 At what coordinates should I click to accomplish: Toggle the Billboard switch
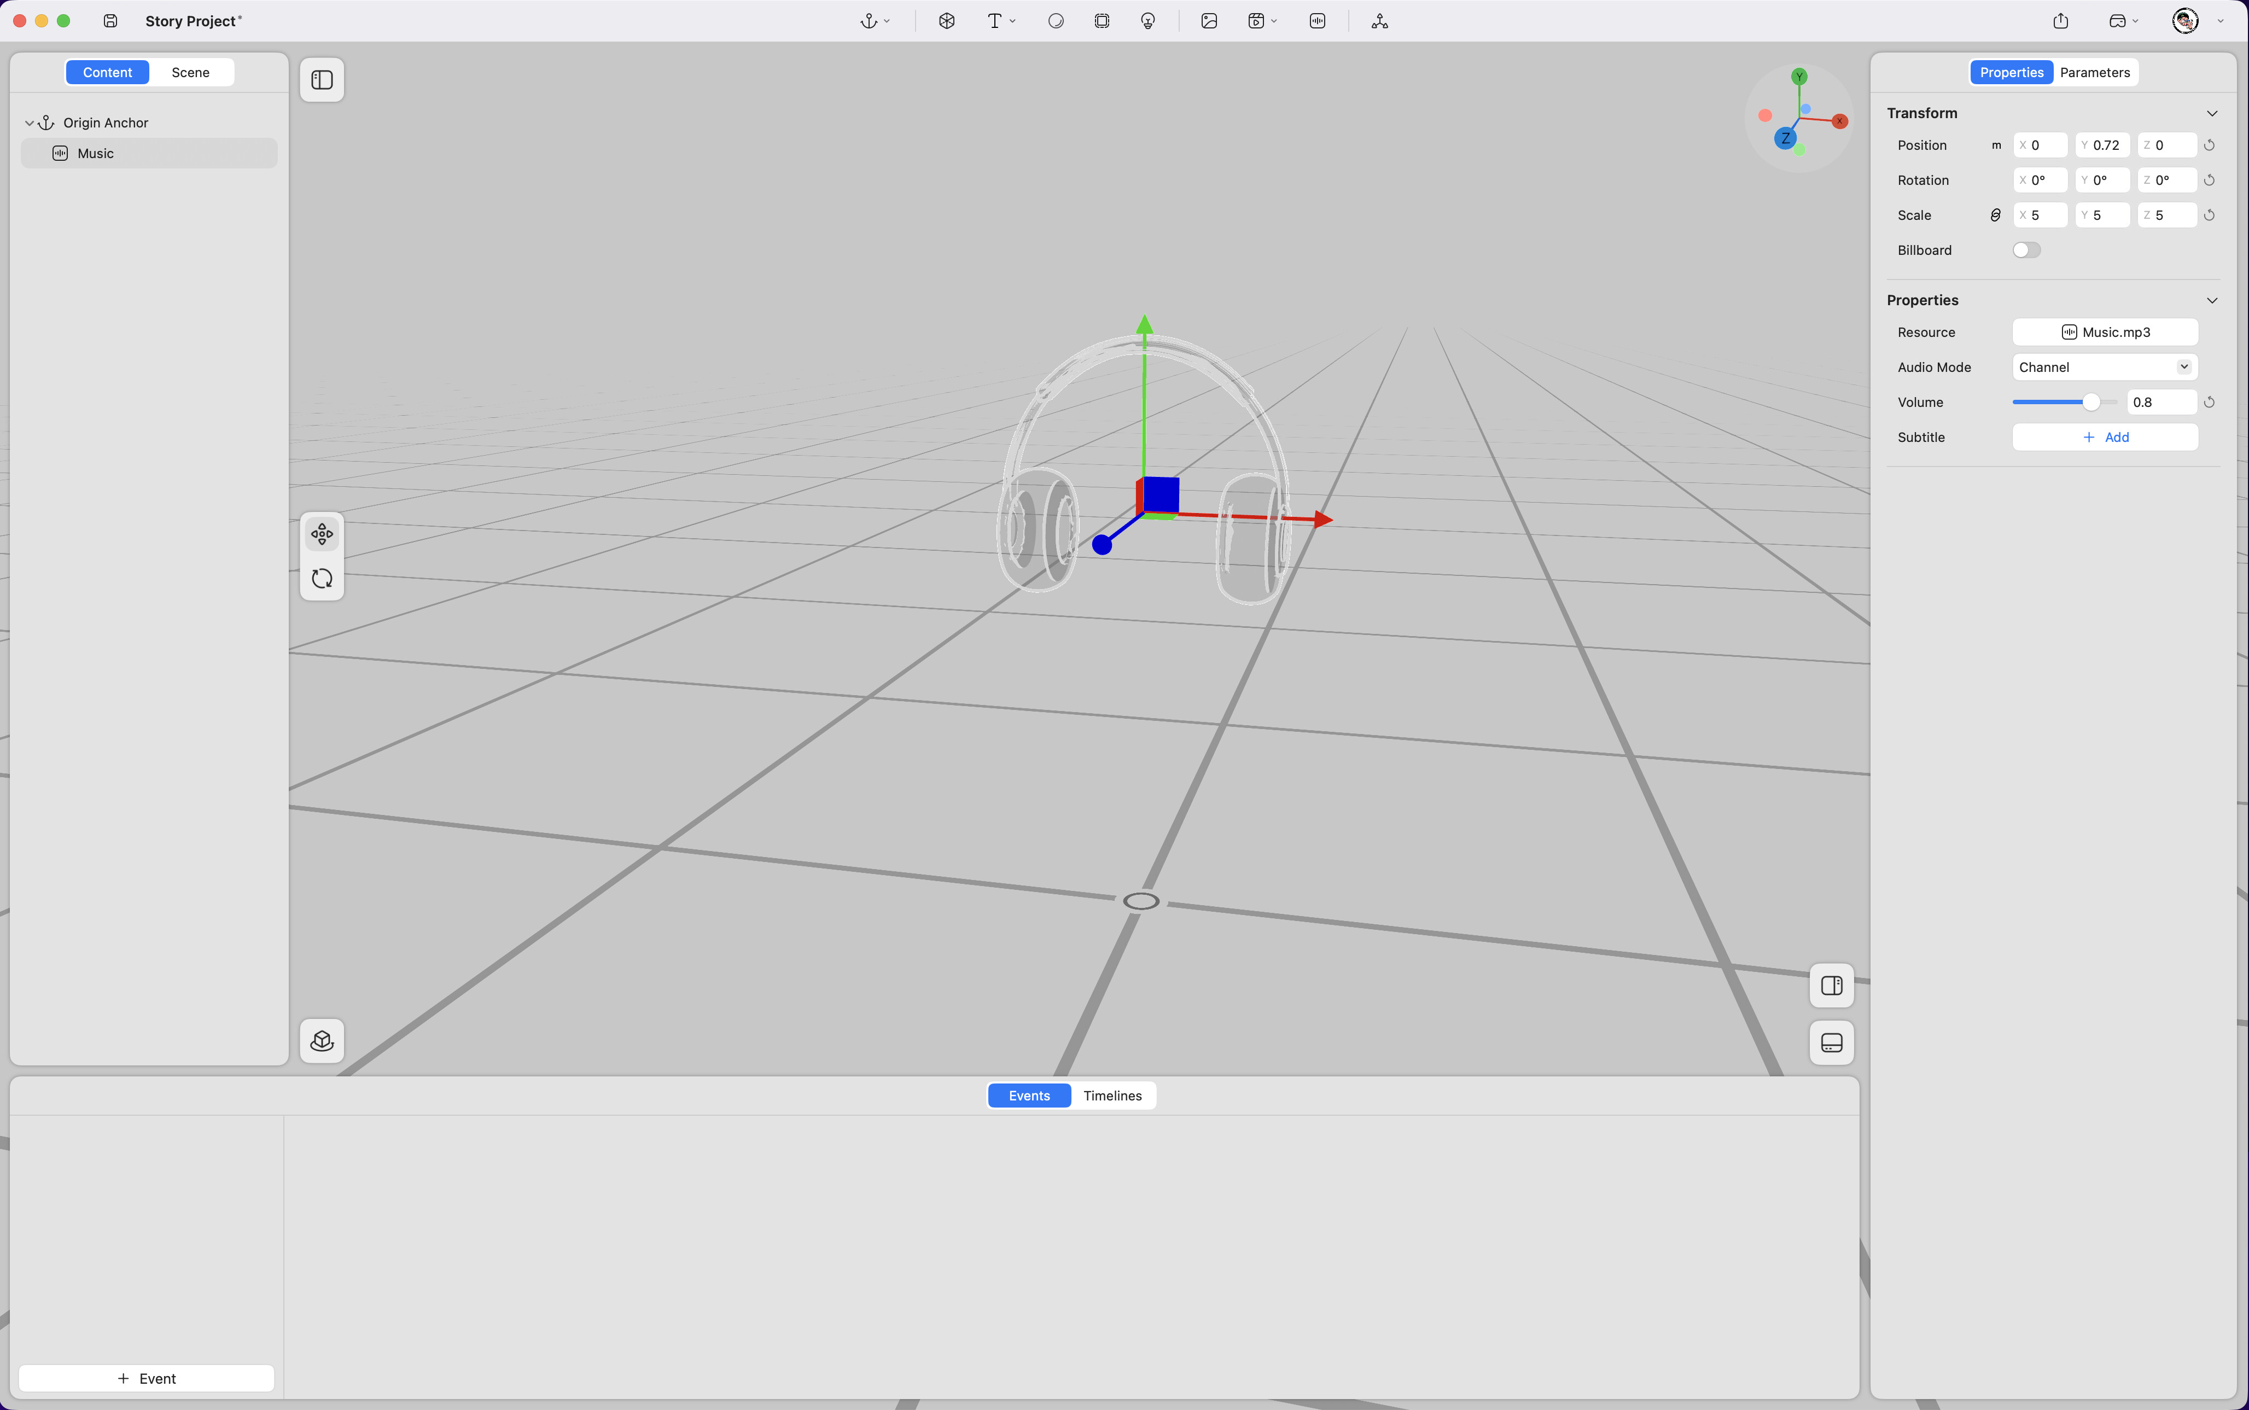pos(2026,250)
